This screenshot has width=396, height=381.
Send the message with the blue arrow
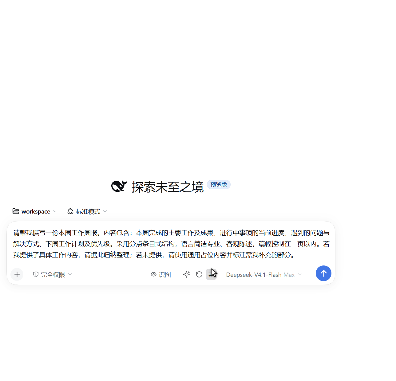click(323, 273)
